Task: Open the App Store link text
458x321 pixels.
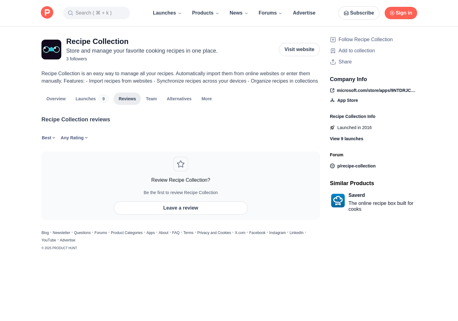Action: coord(348,100)
